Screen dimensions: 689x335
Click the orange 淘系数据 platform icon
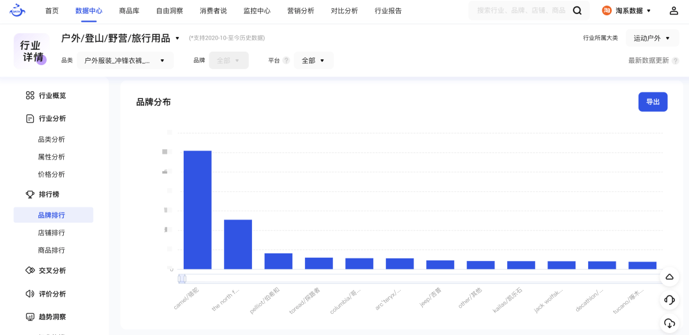(607, 11)
